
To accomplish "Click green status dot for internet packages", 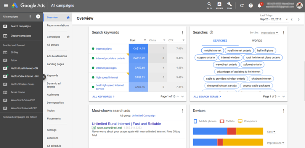I will pos(93,68).
